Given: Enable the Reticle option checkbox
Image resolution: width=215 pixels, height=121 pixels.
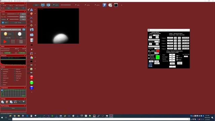Looking at the screenshot, I should (x=2, y=74).
